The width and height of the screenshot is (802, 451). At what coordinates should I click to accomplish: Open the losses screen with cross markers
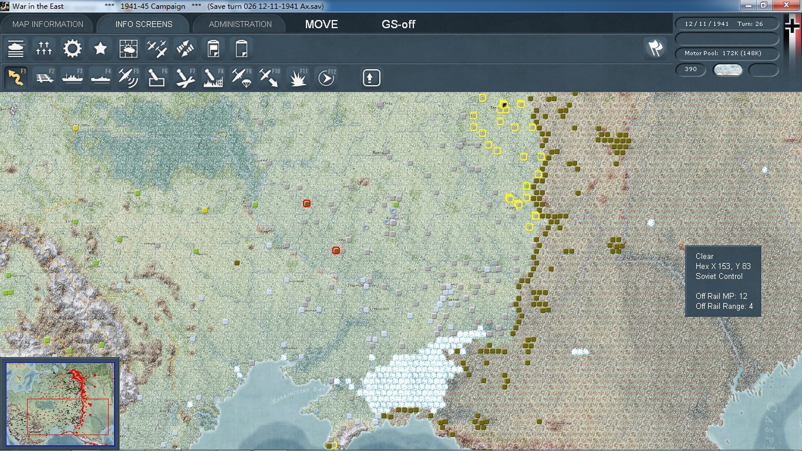[x=44, y=48]
